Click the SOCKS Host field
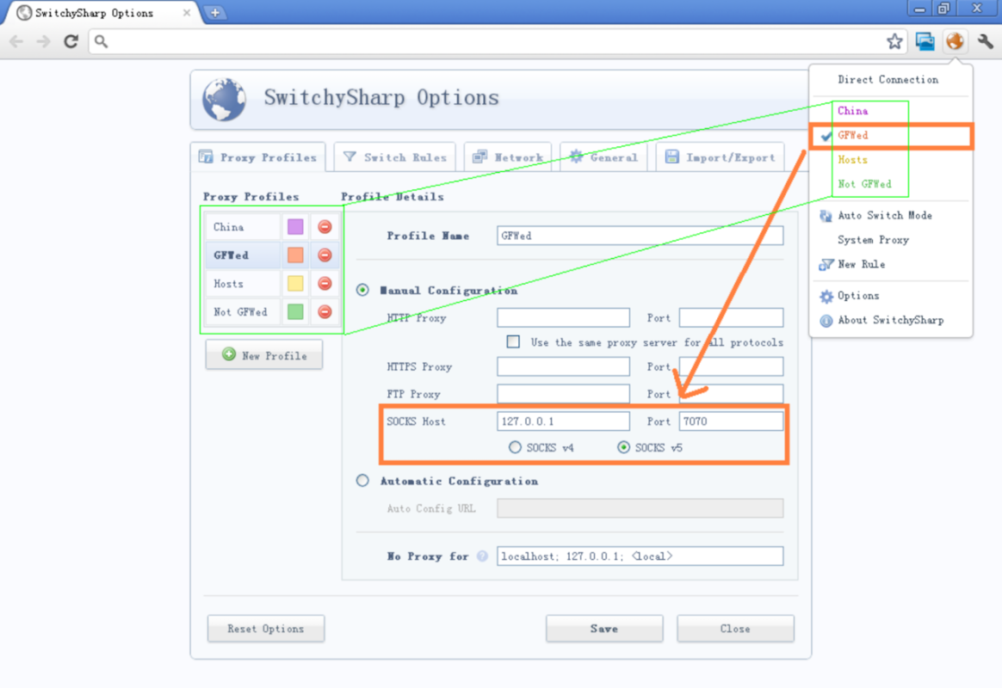Viewport: 1002px width, 688px height. [x=563, y=421]
